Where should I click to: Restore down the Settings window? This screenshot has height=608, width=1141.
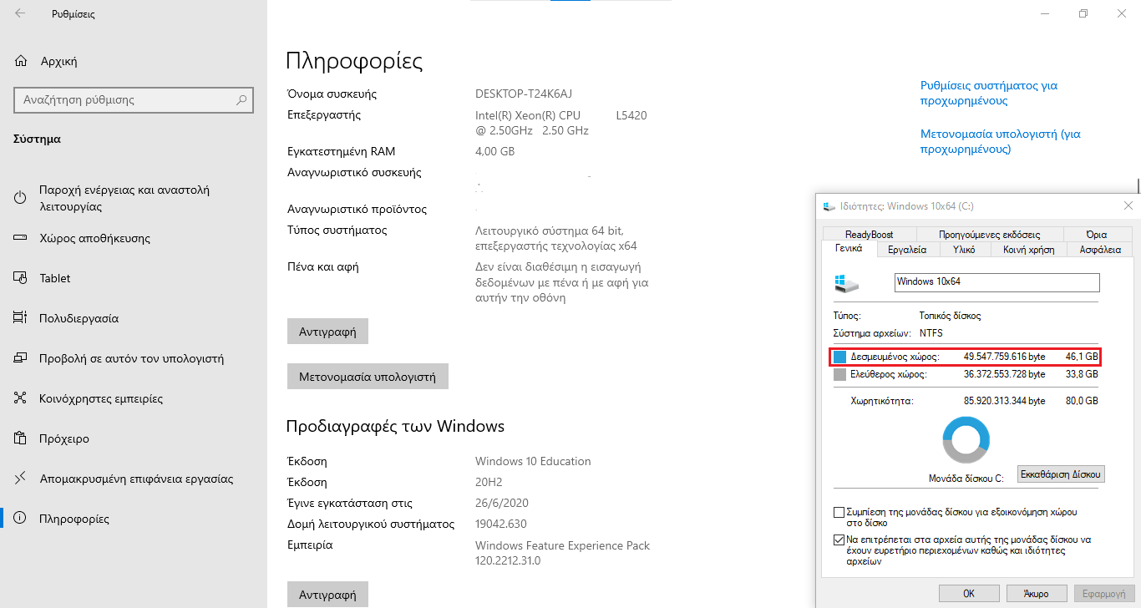(1083, 13)
